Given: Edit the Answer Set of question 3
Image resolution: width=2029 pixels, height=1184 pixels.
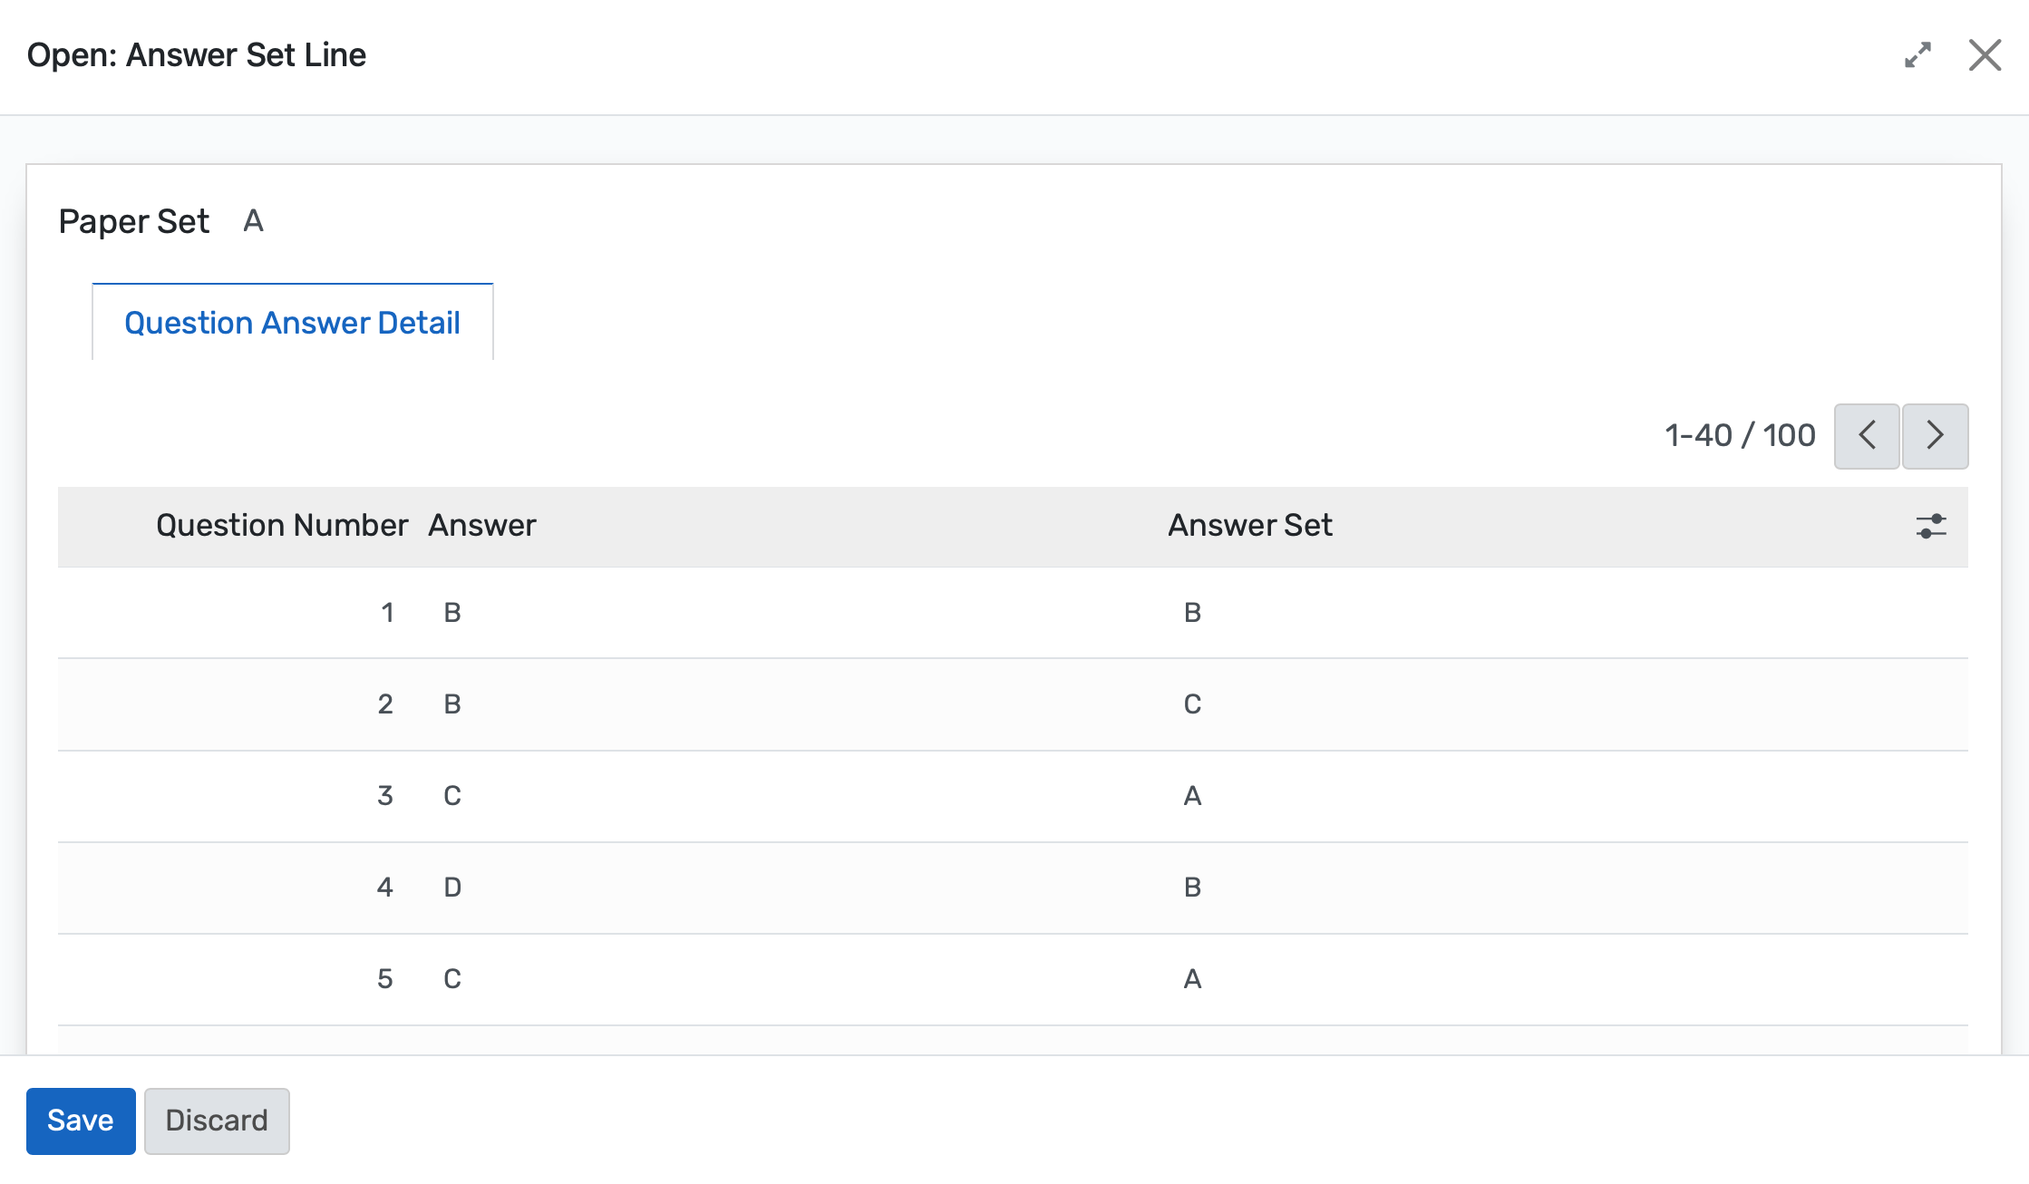Looking at the screenshot, I should tap(1192, 796).
